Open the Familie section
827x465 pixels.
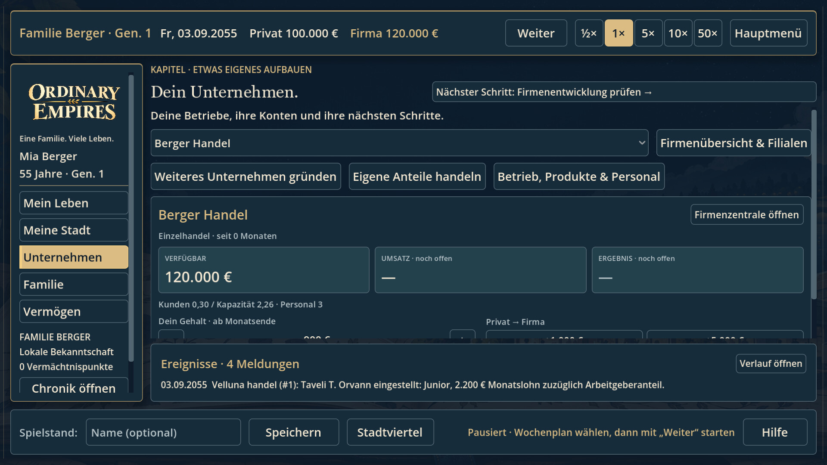point(74,284)
